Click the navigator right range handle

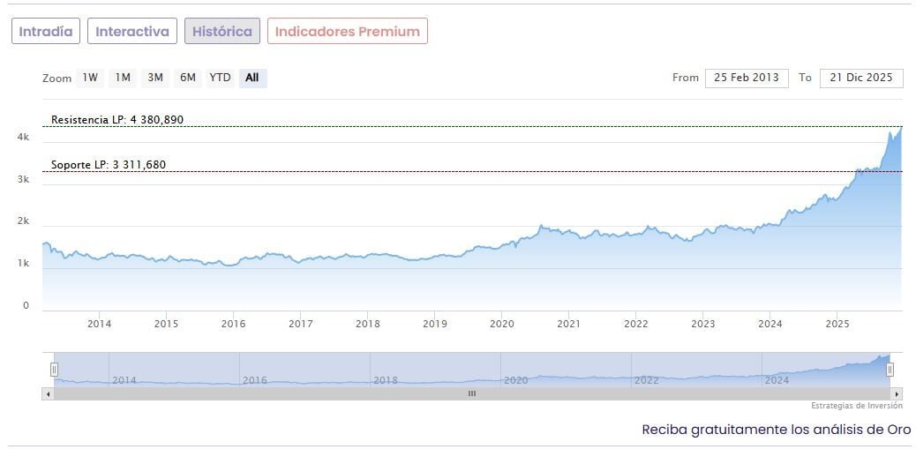coord(890,370)
